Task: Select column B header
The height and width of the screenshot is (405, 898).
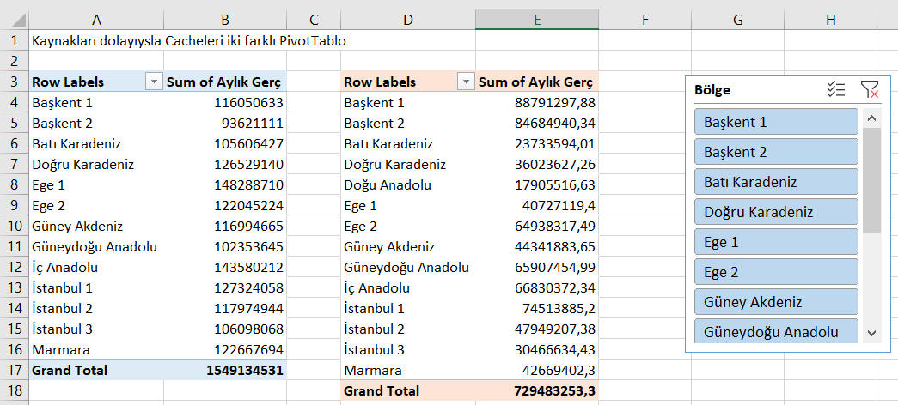Action: point(225,20)
